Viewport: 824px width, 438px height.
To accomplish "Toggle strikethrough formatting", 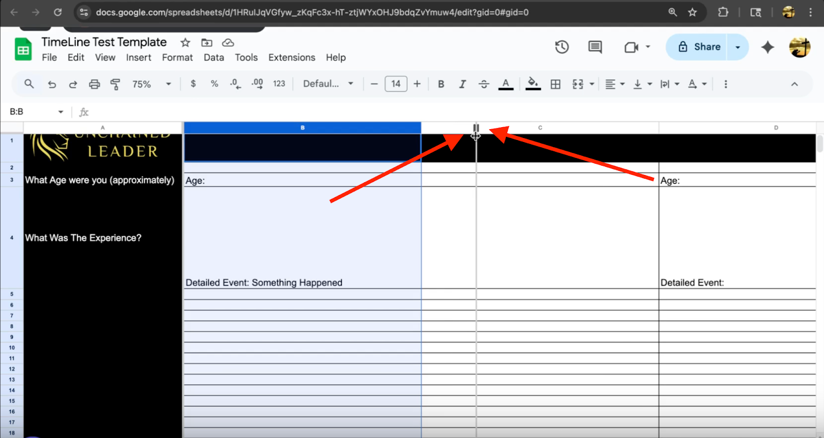I will 484,84.
